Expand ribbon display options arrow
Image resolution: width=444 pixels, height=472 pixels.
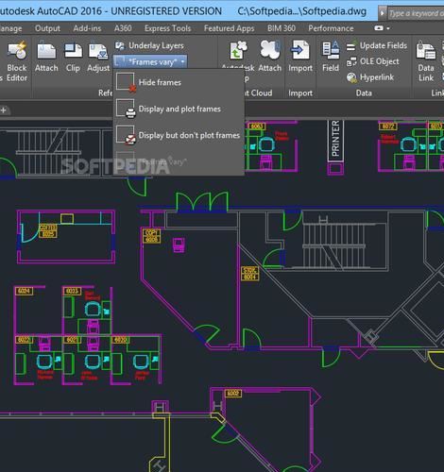[x=388, y=28]
